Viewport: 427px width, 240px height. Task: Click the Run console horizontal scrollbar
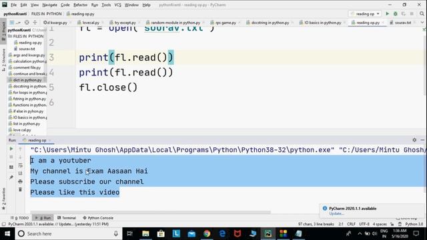coord(151,212)
